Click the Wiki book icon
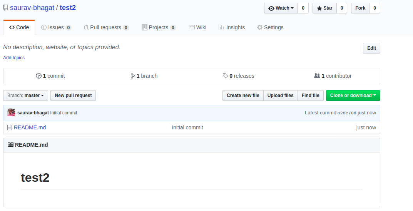The image size is (413, 211). (192, 27)
